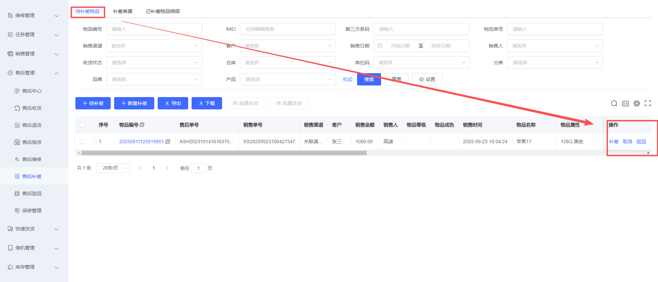Open 售后收货 in the sidebar
The width and height of the screenshot is (658, 282).
click(32, 108)
